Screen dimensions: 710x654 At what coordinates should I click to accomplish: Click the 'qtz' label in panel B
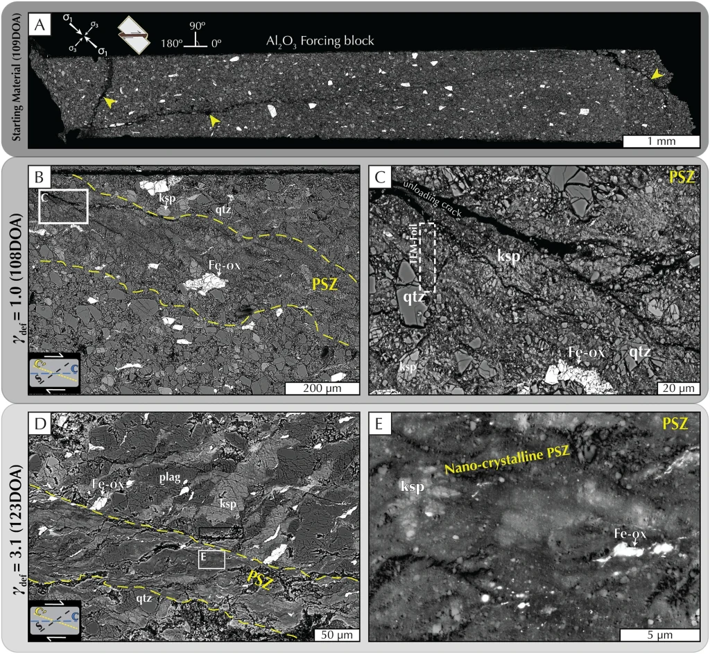[x=223, y=209]
